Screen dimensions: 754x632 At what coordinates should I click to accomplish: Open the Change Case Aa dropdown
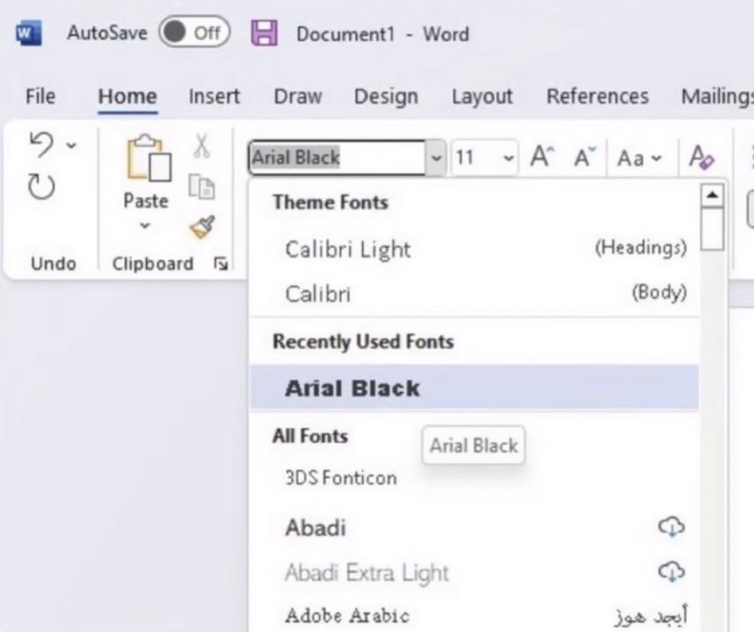click(x=640, y=158)
